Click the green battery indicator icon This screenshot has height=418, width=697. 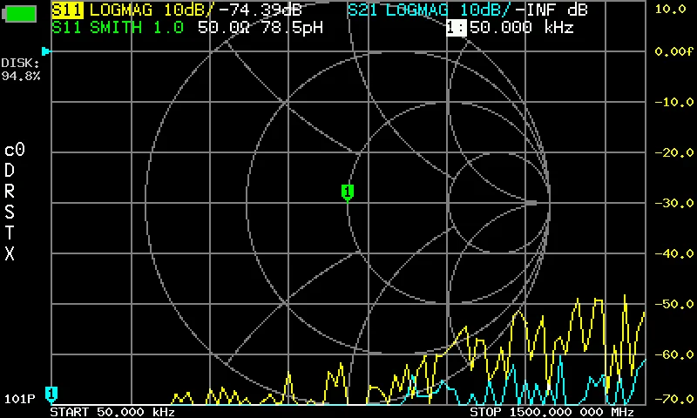click(x=19, y=14)
